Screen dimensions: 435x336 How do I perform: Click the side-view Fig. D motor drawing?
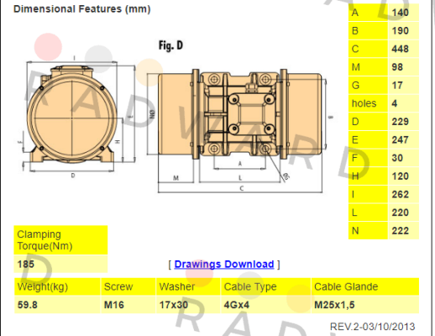[x=240, y=130]
